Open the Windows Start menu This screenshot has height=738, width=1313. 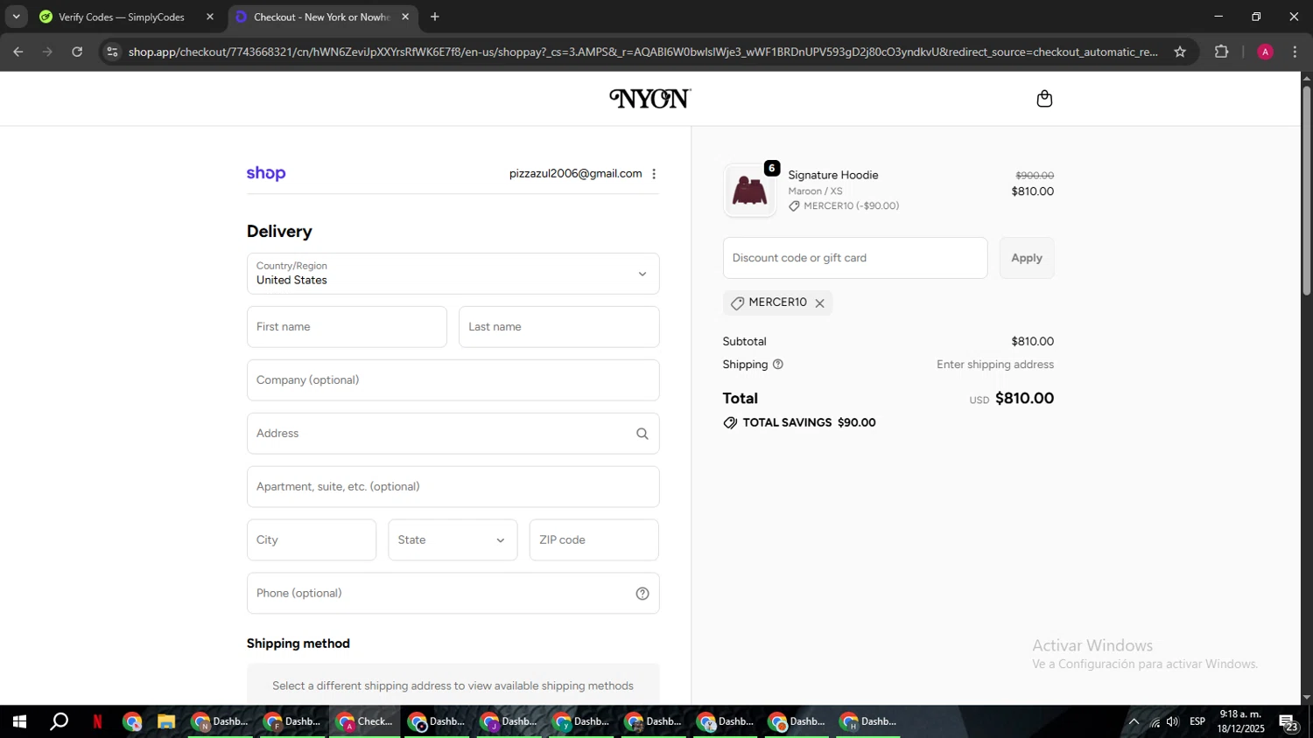(x=19, y=722)
